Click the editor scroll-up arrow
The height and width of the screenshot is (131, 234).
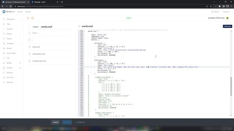point(231,31)
